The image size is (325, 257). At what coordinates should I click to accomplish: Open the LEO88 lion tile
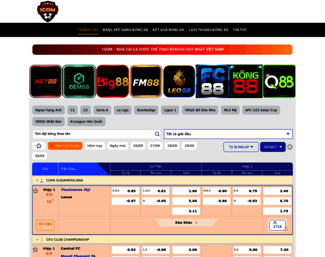point(179,81)
